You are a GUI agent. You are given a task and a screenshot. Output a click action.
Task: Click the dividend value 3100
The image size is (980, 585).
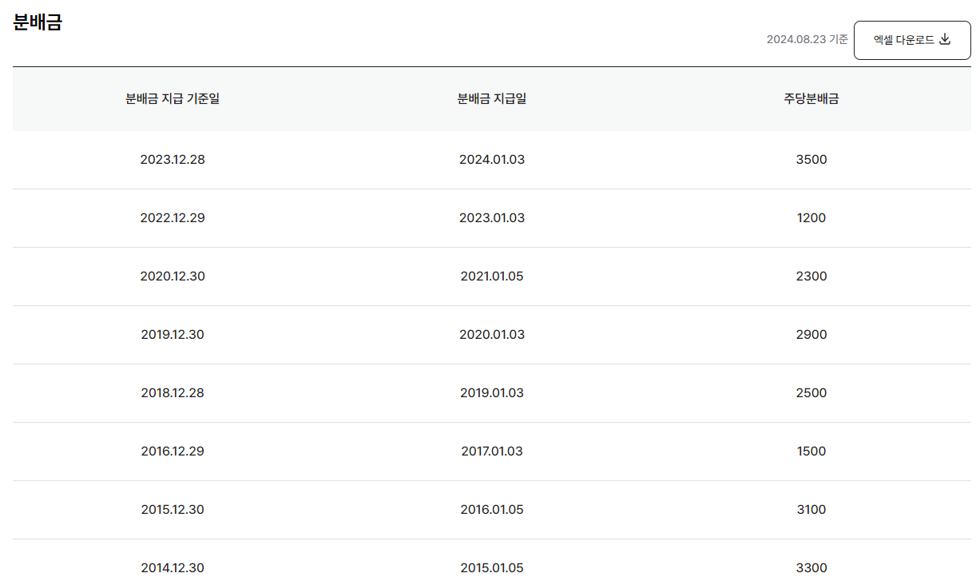tap(811, 509)
